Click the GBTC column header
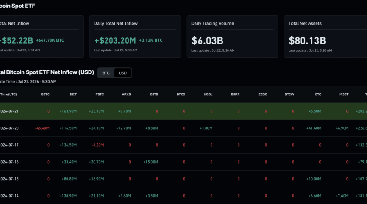The width and height of the screenshot is (367, 204). click(x=45, y=94)
